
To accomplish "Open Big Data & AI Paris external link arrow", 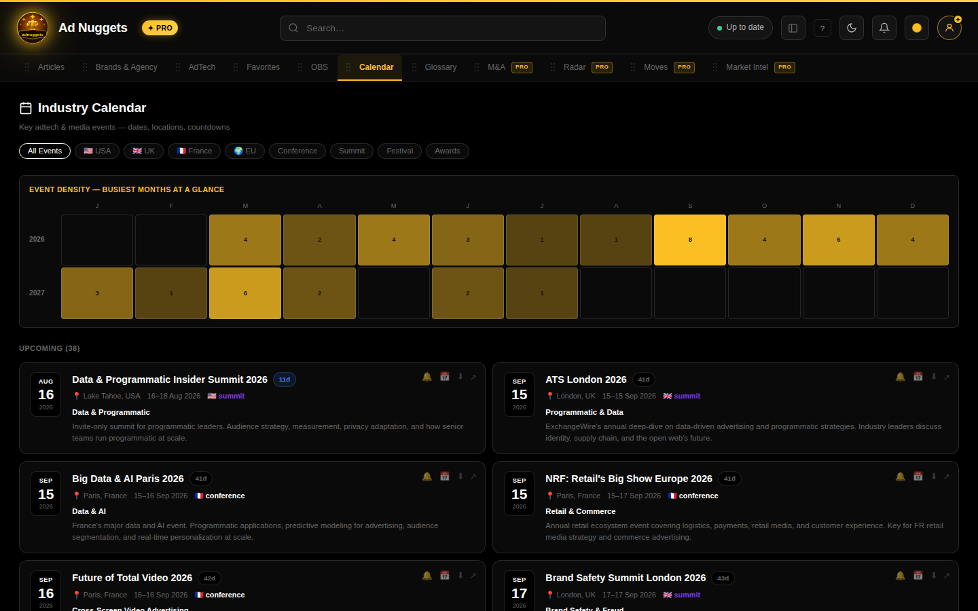I will [x=473, y=477].
